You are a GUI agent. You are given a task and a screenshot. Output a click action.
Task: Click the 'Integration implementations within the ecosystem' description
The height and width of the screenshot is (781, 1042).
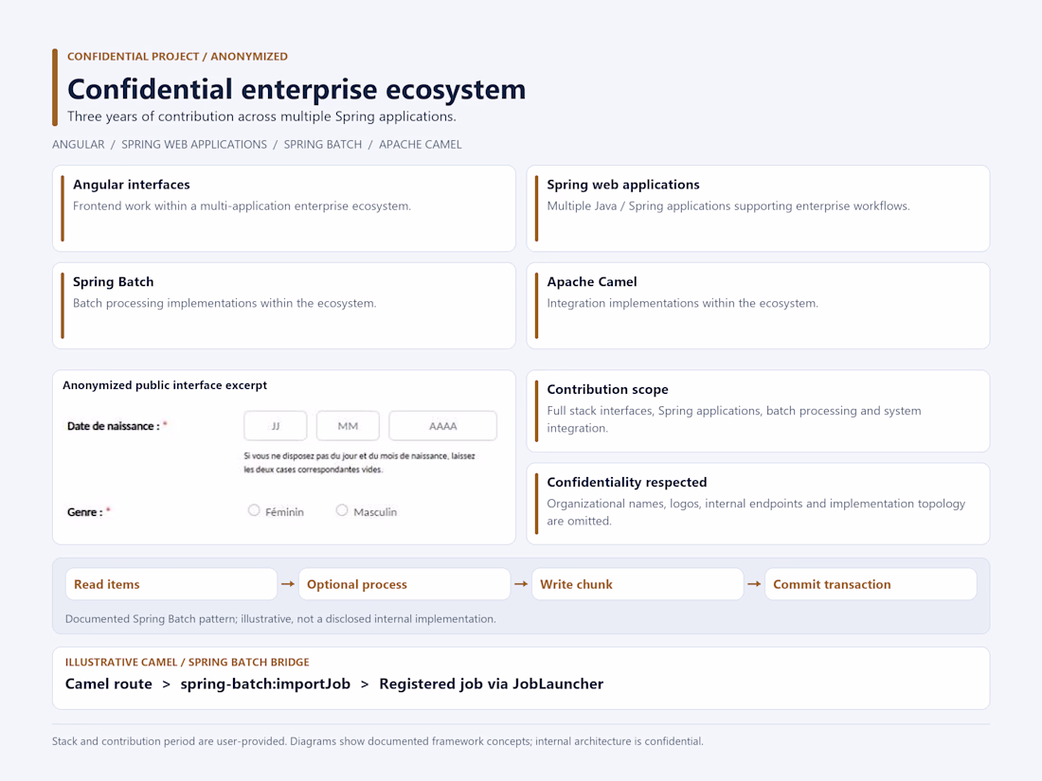[x=682, y=303]
